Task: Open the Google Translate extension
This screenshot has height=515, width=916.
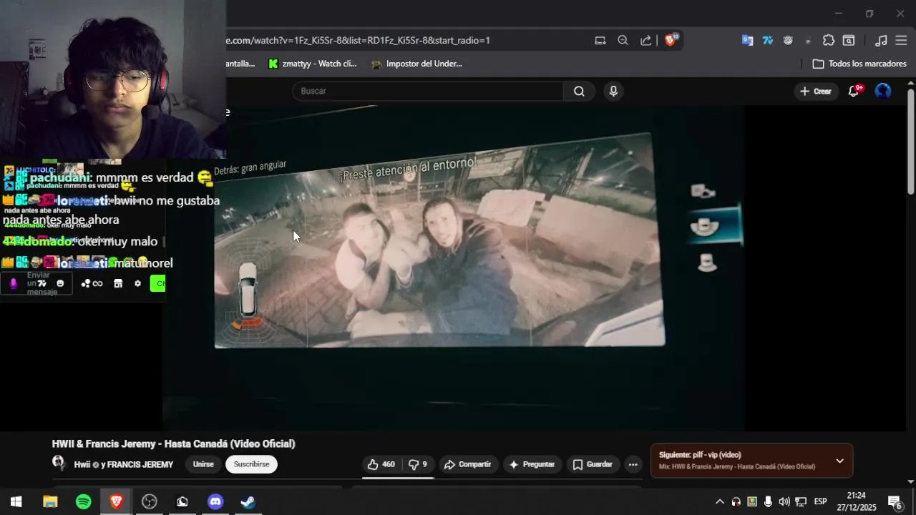Action: 747,40
